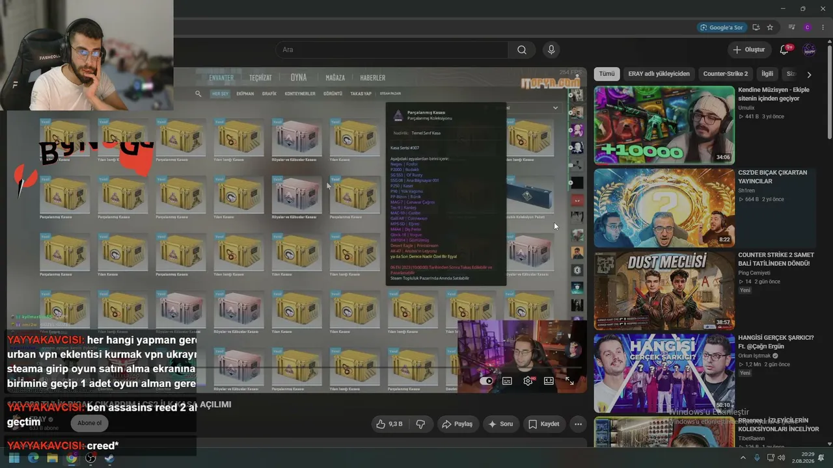Click the Oluştur create button
The height and width of the screenshot is (468, 833).
click(748, 50)
